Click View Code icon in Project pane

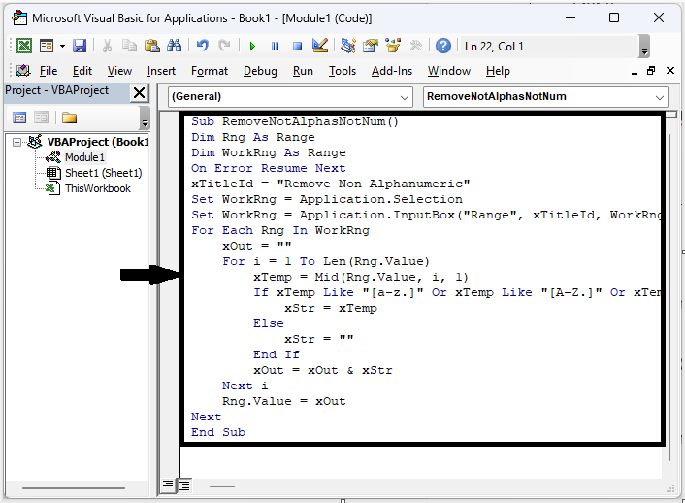(x=19, y=117)
